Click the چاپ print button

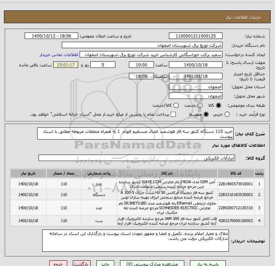click(105, 264)
